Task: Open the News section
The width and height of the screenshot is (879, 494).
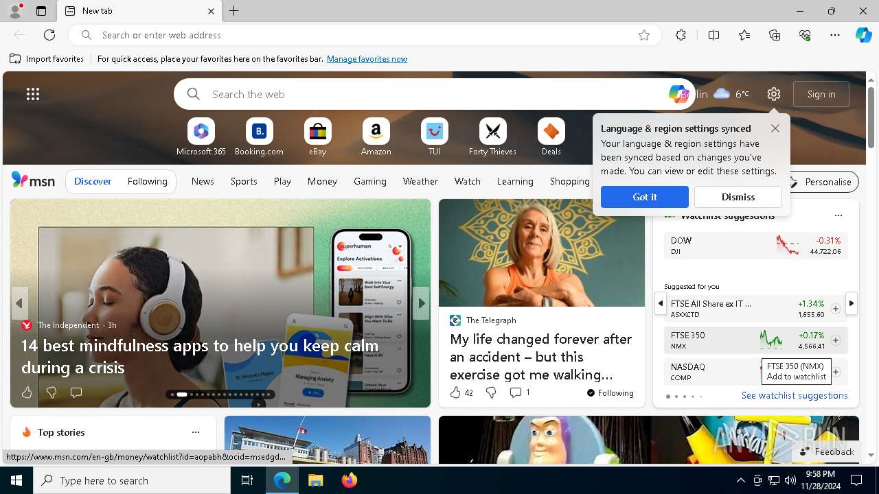Action: coord(203,181)
